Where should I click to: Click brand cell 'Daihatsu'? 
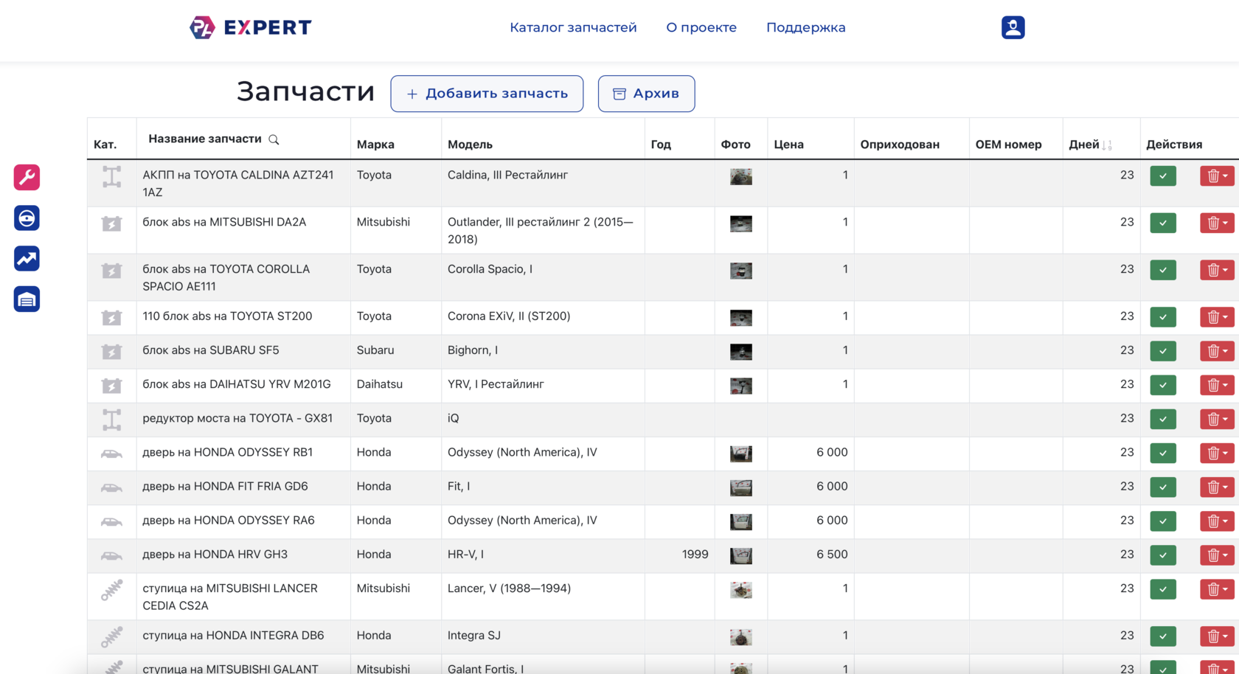380,384
